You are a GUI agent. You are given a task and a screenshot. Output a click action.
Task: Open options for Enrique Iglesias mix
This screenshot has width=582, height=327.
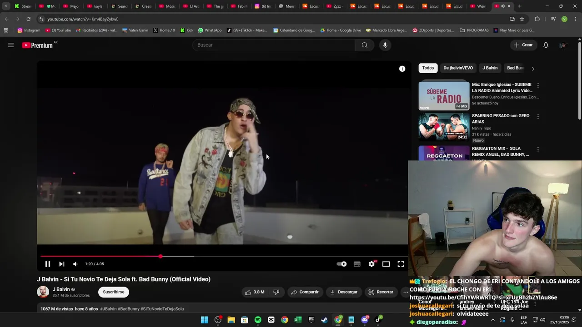click(x=538, y=85)
